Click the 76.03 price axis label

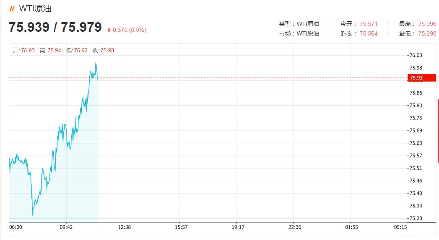pyautogui.click(x=416, y=55)
